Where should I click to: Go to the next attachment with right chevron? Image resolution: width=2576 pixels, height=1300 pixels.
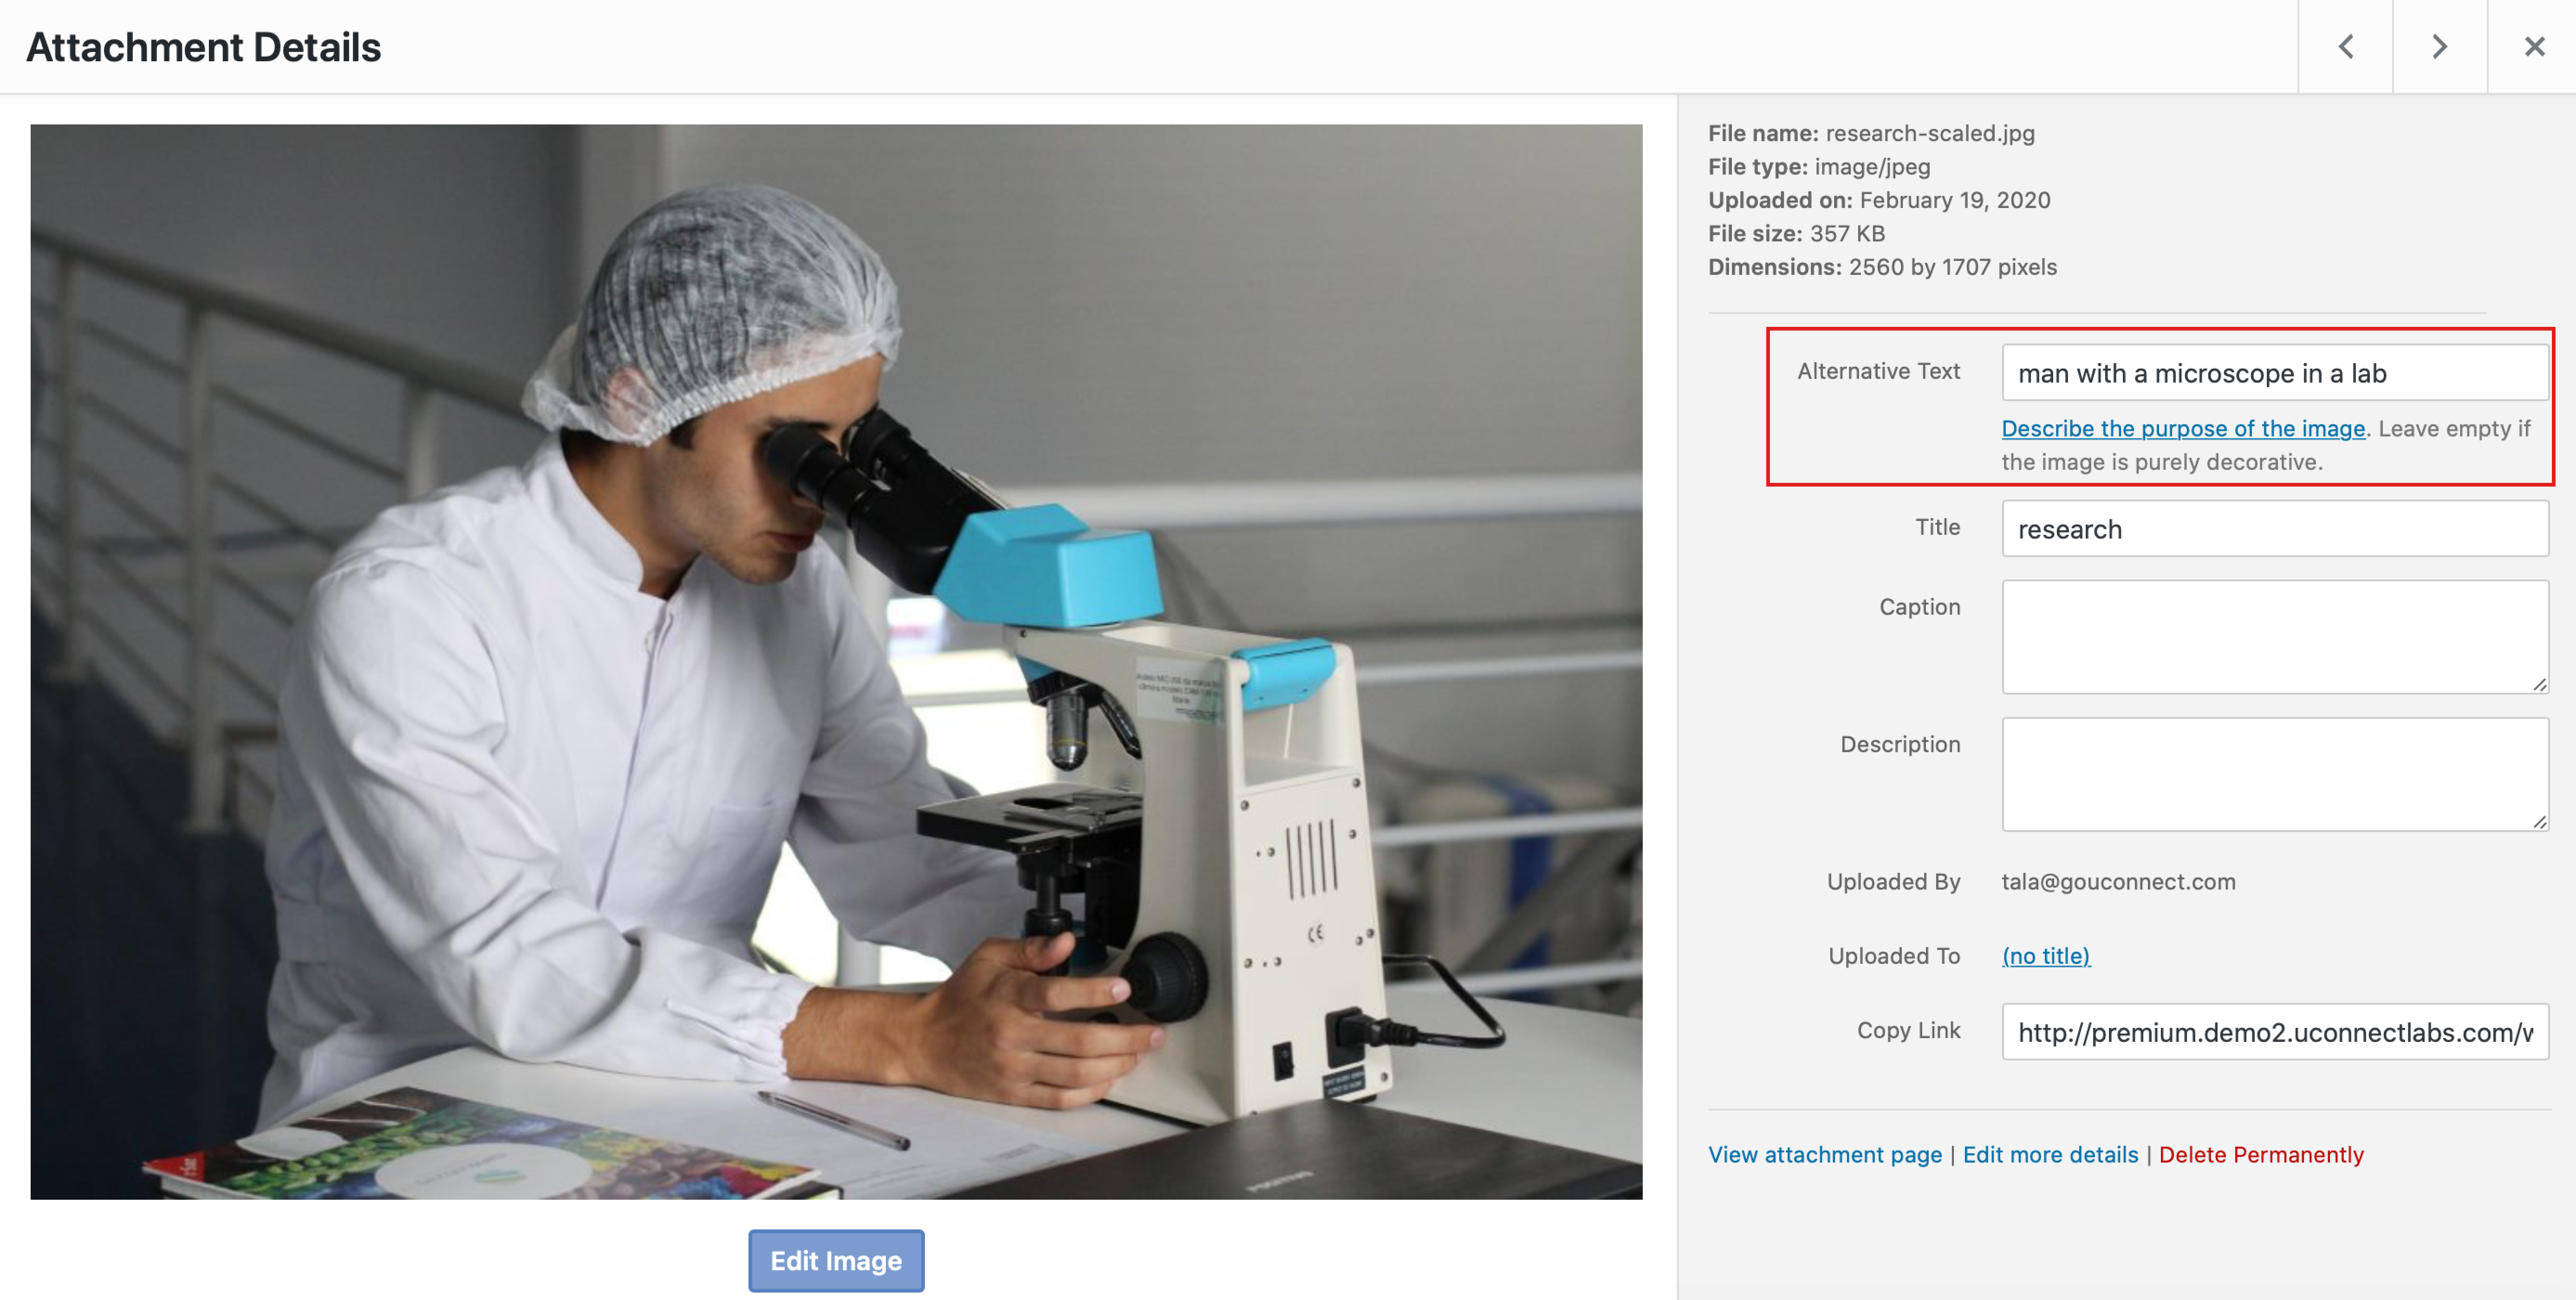coord(2439,47)
